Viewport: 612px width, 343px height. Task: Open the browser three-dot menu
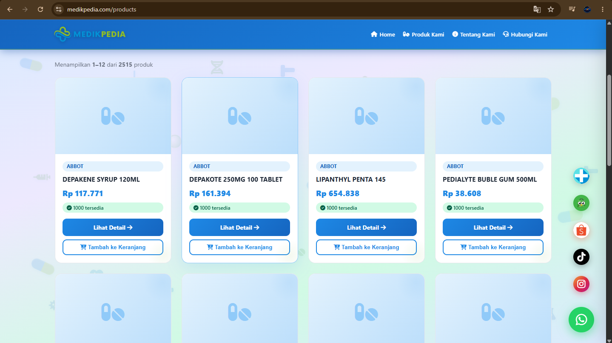603,9
